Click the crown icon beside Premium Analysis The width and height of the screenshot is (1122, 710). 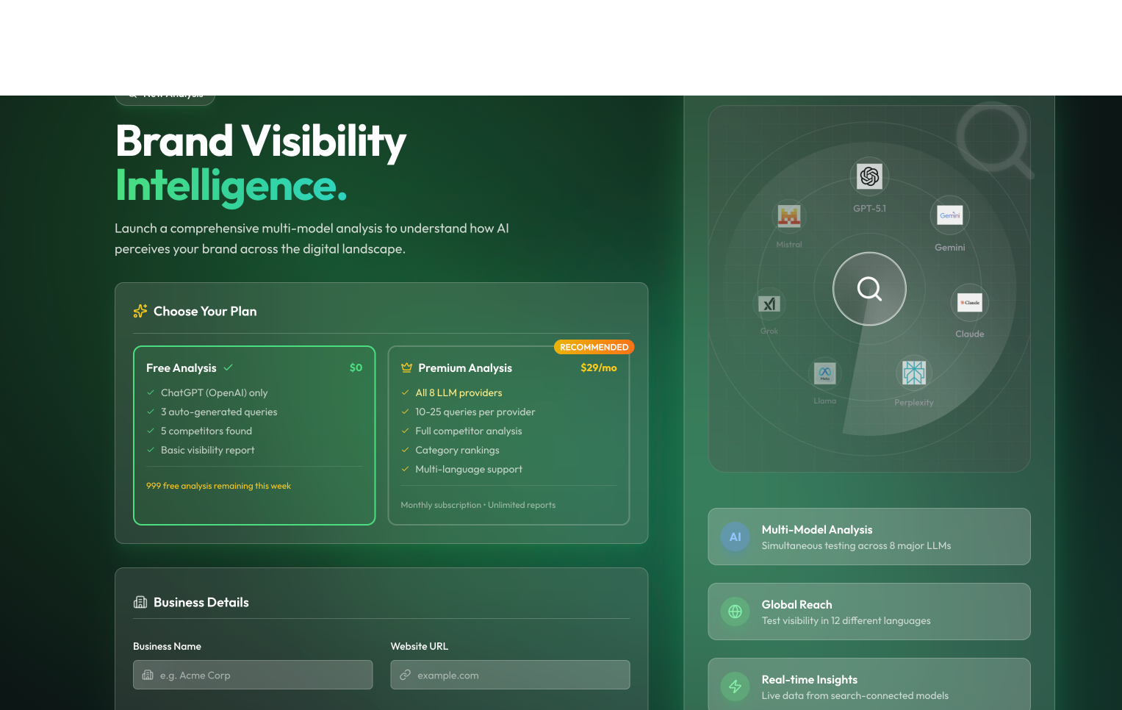click(x=406, y=367)
